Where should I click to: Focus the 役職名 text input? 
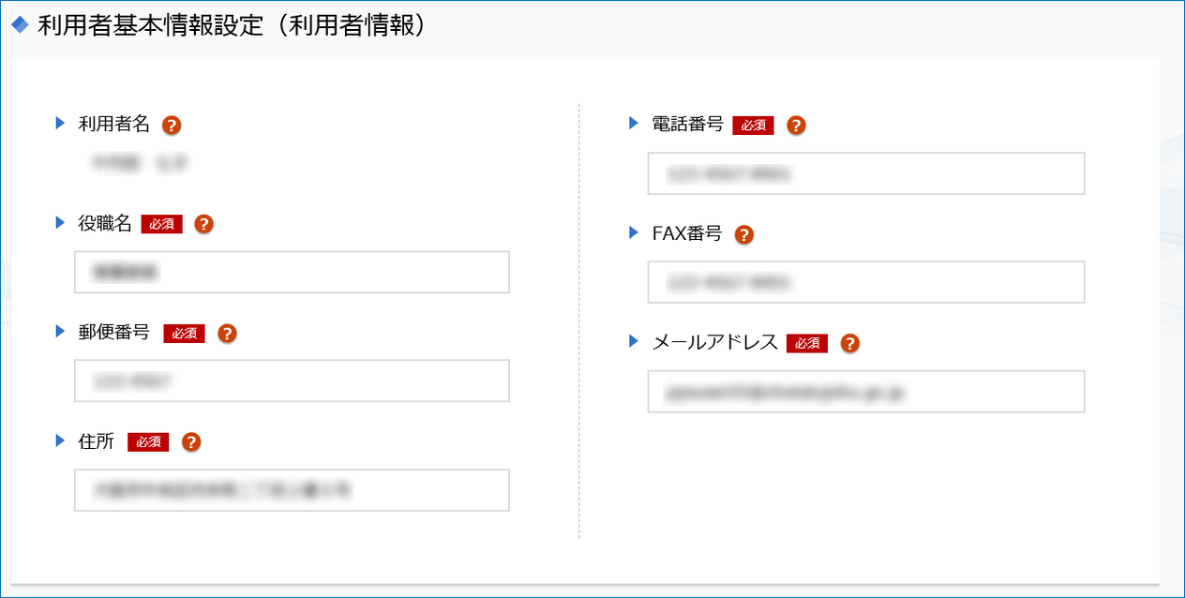[x=292, y=272]
